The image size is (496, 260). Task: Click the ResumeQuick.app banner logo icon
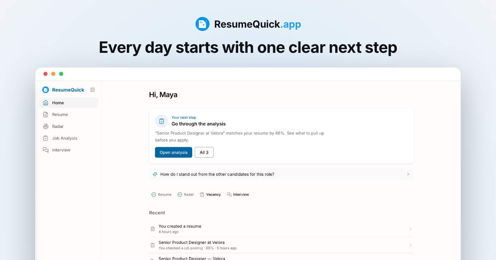click(203, 24)
